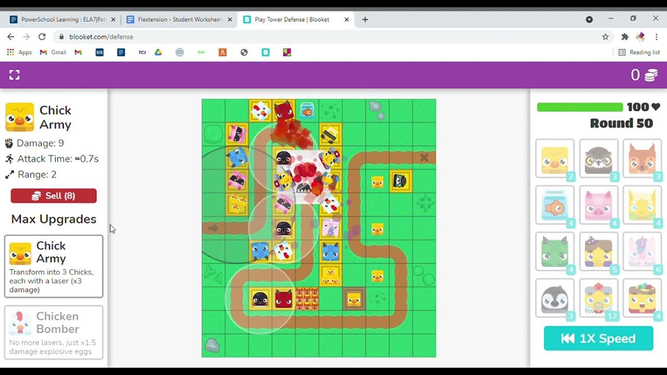Select the Squirrel tower in shop
667x375 pixels.
tap(642, 159)
